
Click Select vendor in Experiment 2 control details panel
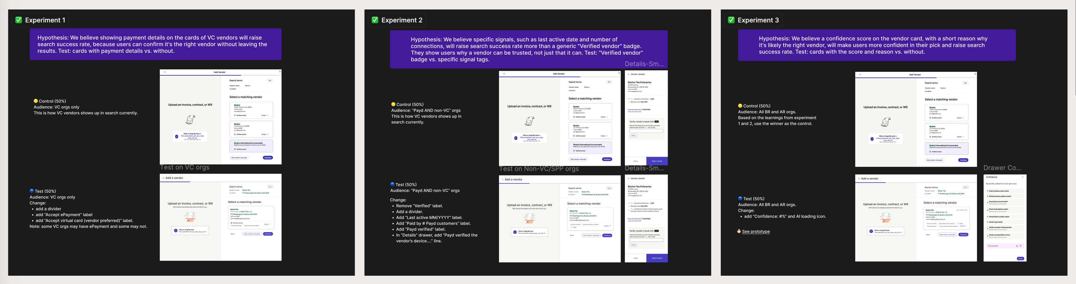tap(657, 161)
